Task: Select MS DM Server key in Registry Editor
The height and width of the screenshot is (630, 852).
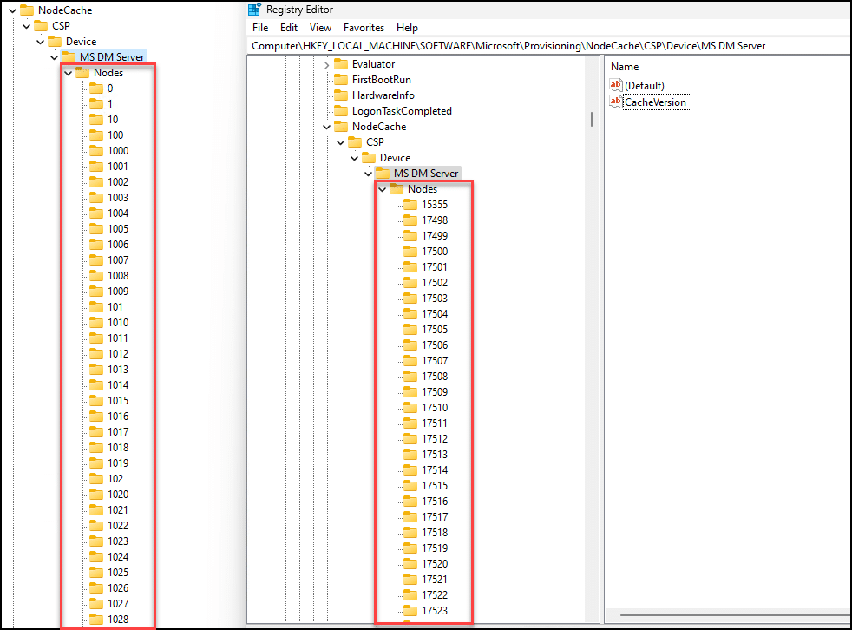Action: pos(425,174)
